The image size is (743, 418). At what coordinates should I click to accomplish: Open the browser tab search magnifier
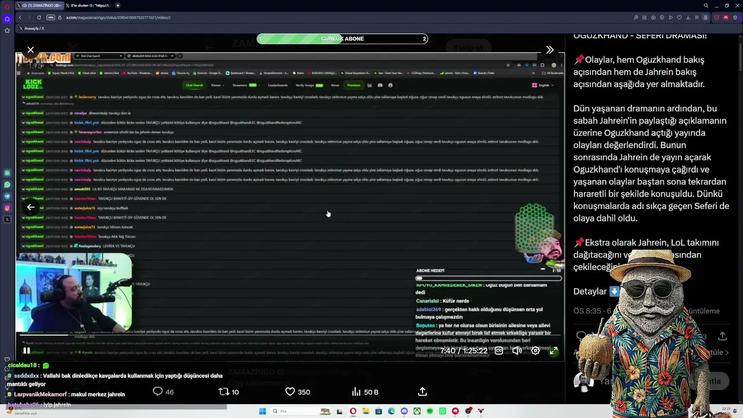coord(706,5)
